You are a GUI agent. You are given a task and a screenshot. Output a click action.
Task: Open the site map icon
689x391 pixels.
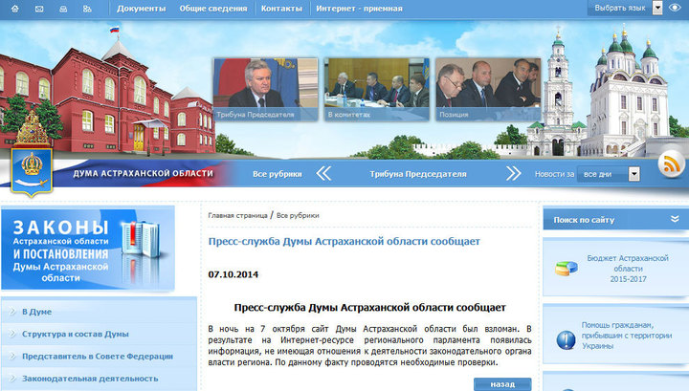87,9
